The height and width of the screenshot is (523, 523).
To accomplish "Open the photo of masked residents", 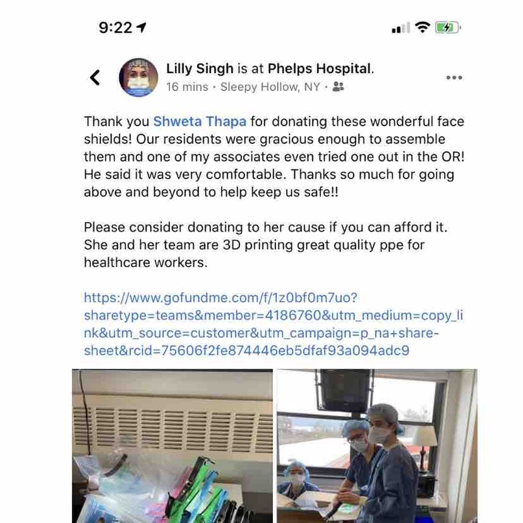I will [377, 446].
